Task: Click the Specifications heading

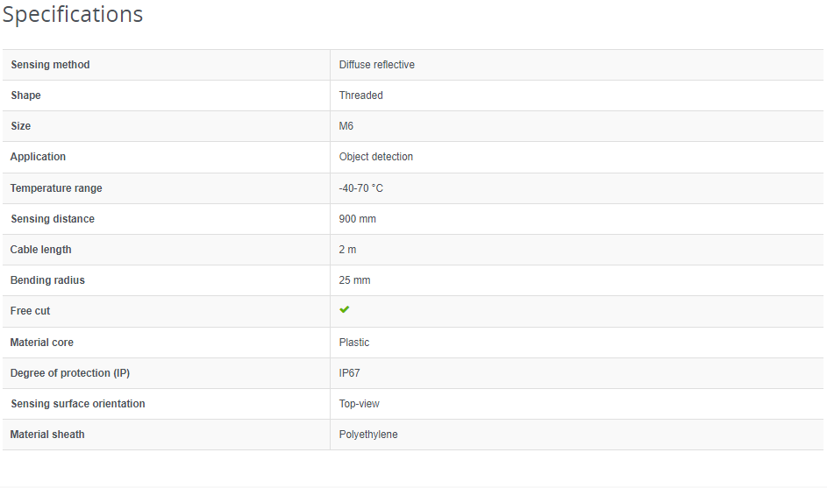Action: [x=73, y=15]
